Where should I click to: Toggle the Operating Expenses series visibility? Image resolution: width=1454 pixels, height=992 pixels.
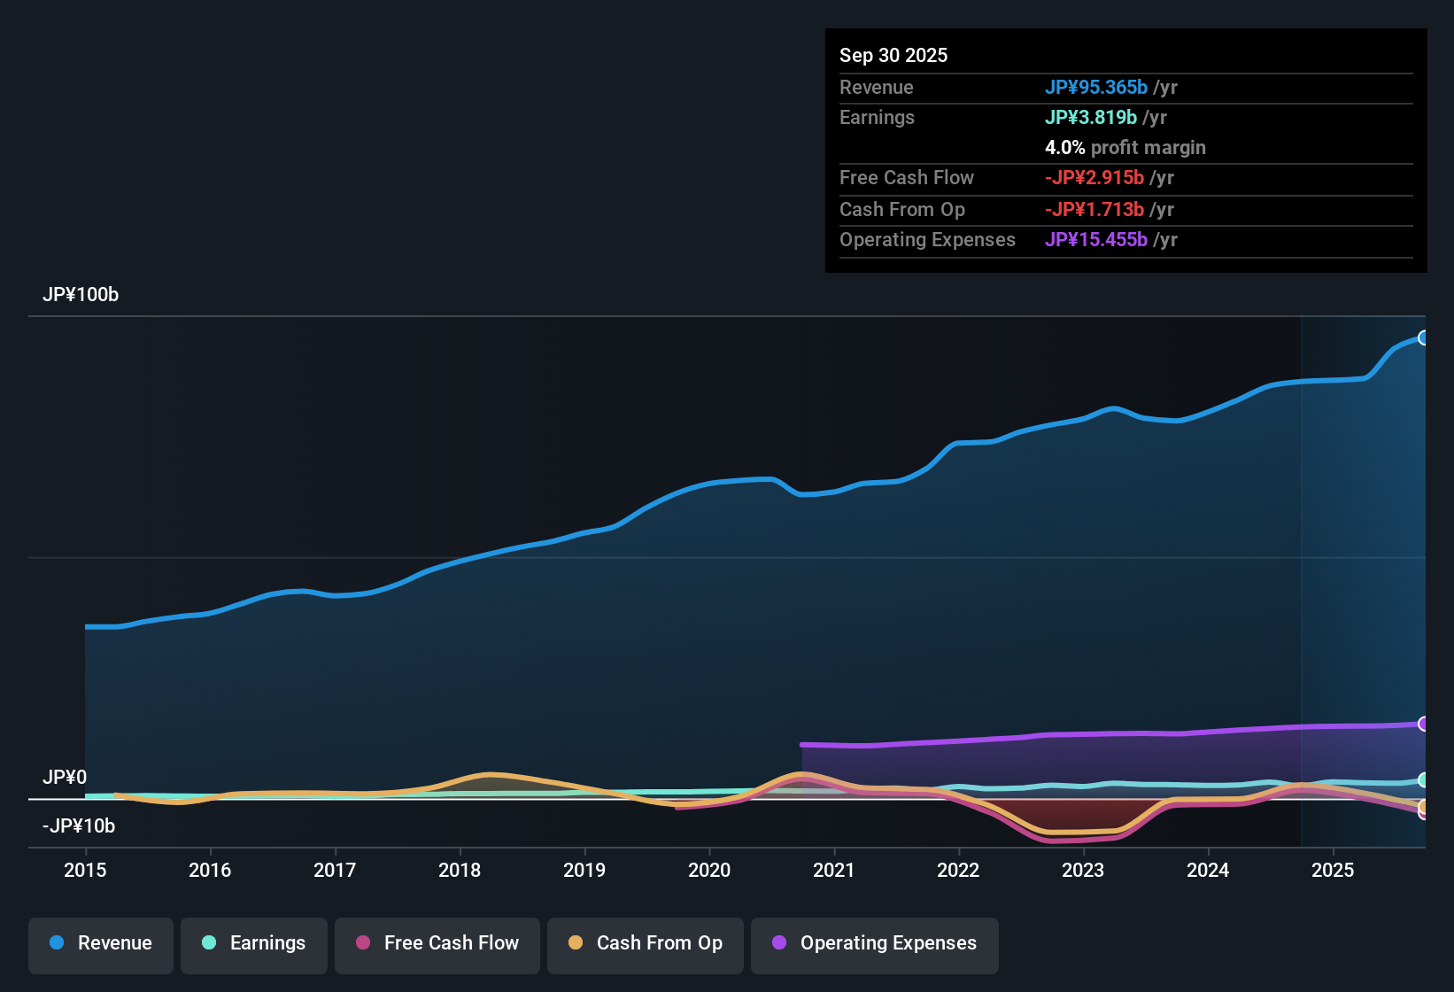coord(874,943)
